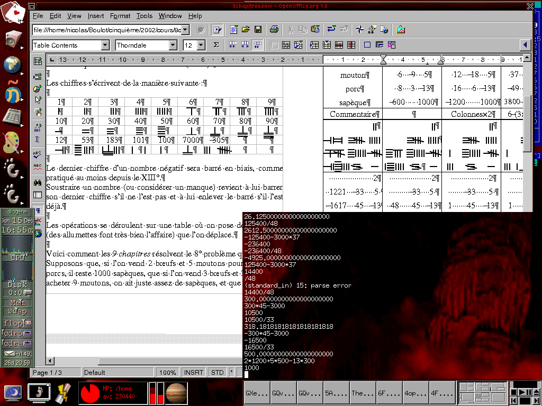Screen dimensions: 542x406
Task: Open the font size 12 dropdown
Action: pyautogui.click(x=201, y=45)
